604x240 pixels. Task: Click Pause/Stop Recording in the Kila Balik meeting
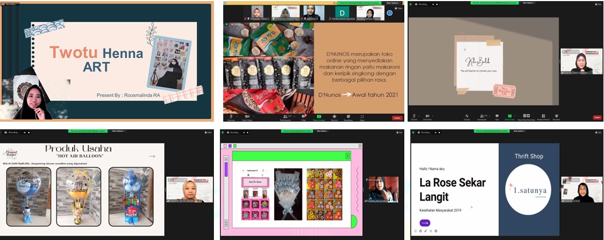click(x=527, y=116)
